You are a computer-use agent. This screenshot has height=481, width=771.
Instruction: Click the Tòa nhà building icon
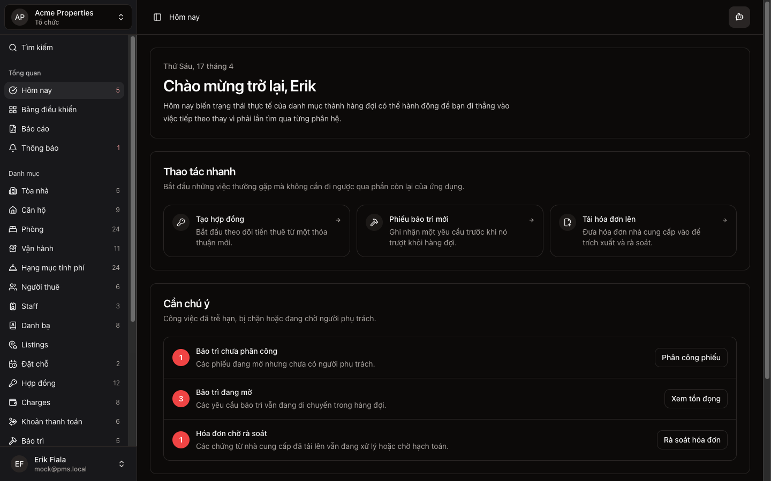[x=13, y=191]
